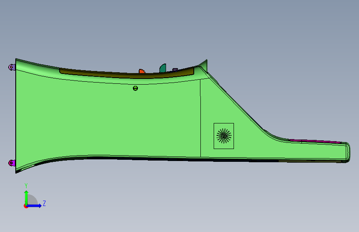Click the gray quarter-circle plane on the triad
Screen dimensions: 359x232
tap(33, 199)
